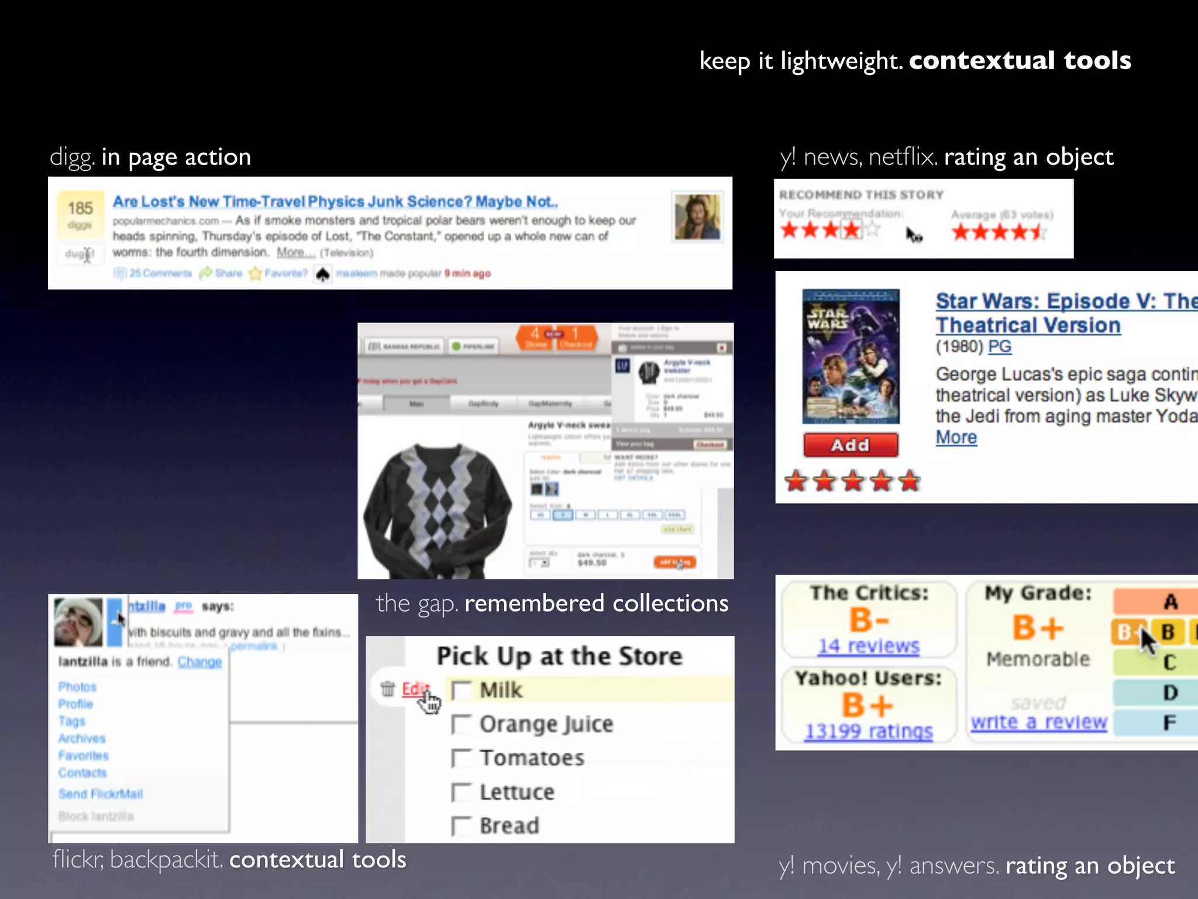Screen dimensions: 1198x899
Task: Click the 'More...' link in Digg story
Action: point(296,252)
